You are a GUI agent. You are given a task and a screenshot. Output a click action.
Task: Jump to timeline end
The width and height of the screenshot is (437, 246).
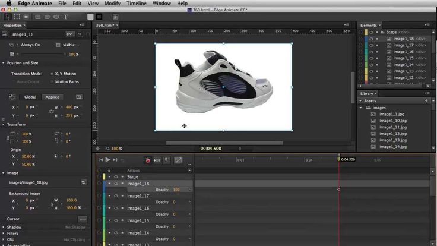pos(115,160)
